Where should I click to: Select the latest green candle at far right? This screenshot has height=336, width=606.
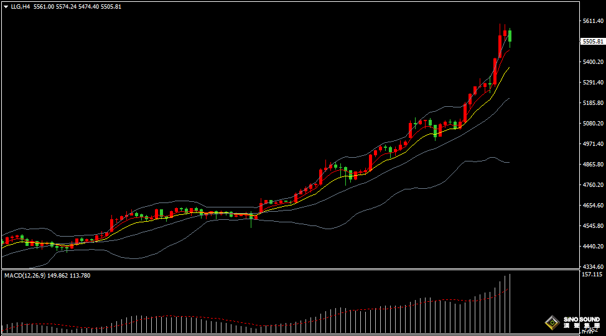point(510,36)
